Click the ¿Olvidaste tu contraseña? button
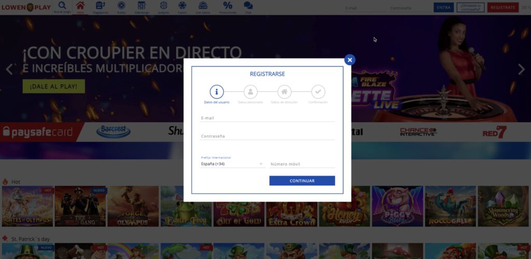The height and width of the screenshot is (259, 531). pyautogui.click(x=470, y=7)
